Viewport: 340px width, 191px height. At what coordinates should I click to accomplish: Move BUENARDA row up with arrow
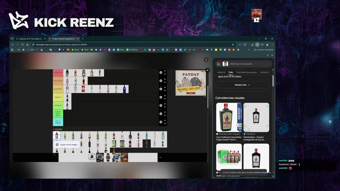coord(165,87)
